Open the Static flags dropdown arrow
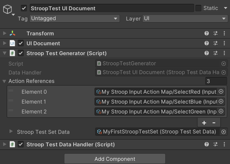 225,8
